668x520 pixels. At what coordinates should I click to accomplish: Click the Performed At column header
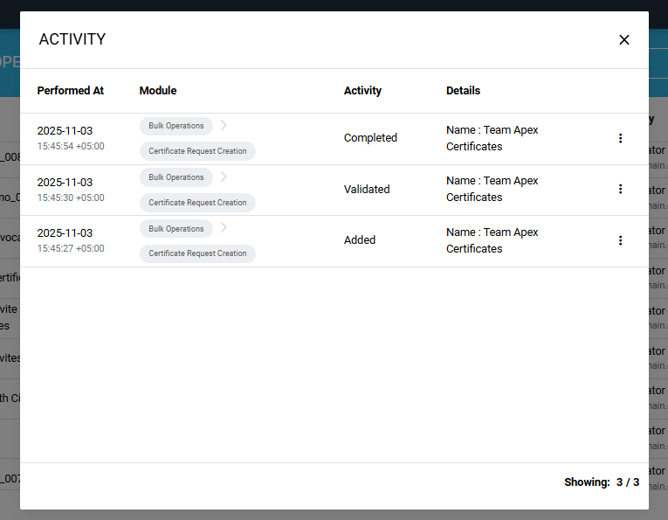tap(70, 91)
